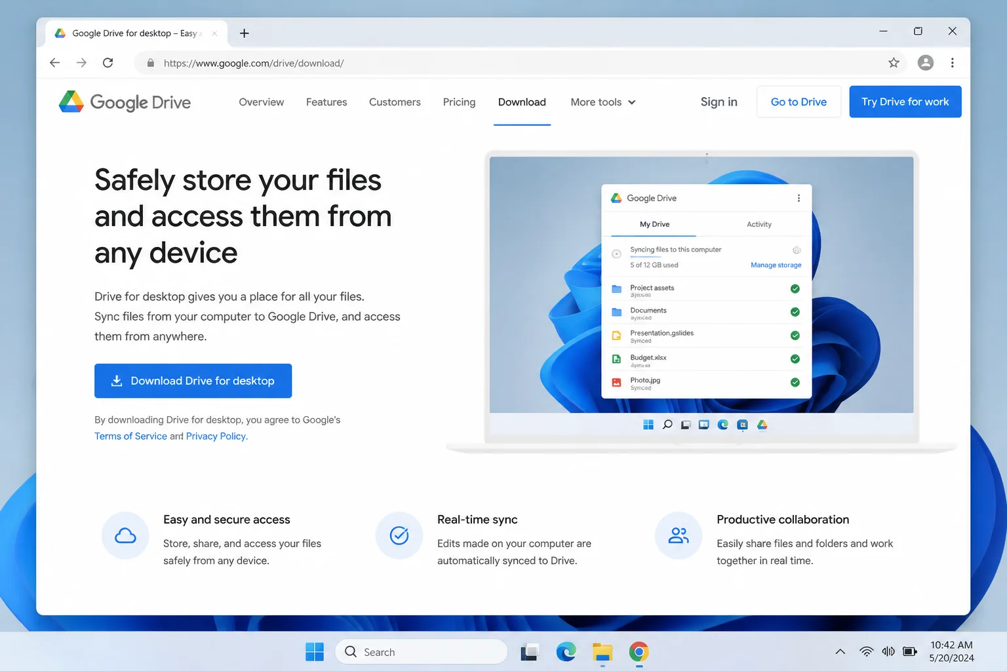This screenshot has width=1007, height=671.
Task: Go back to the previous page
Action: click(x=55, y=63)
